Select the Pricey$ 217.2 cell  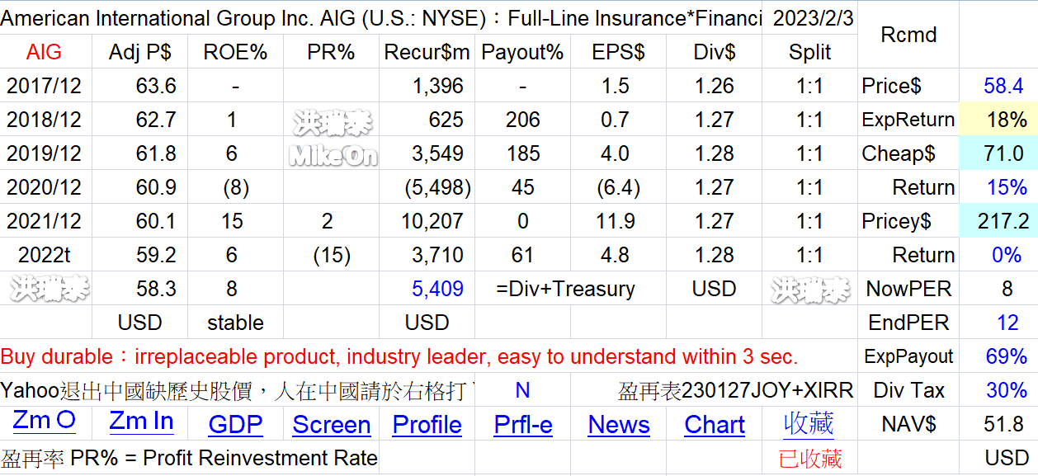(998, 221)
